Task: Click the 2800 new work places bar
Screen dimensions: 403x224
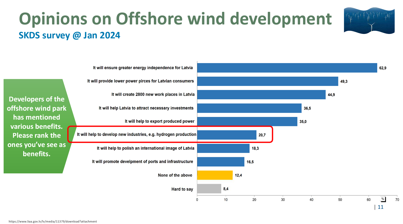Action: pos(261,95)
